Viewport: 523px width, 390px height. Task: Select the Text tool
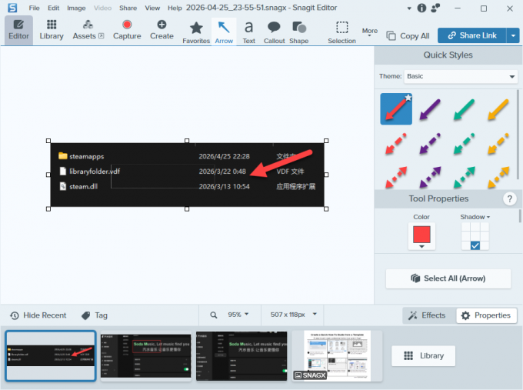(x=249, y=32)
